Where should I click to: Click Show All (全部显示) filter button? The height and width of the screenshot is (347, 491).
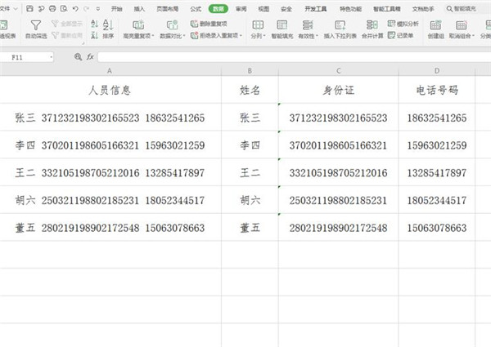tap(67, 24)
